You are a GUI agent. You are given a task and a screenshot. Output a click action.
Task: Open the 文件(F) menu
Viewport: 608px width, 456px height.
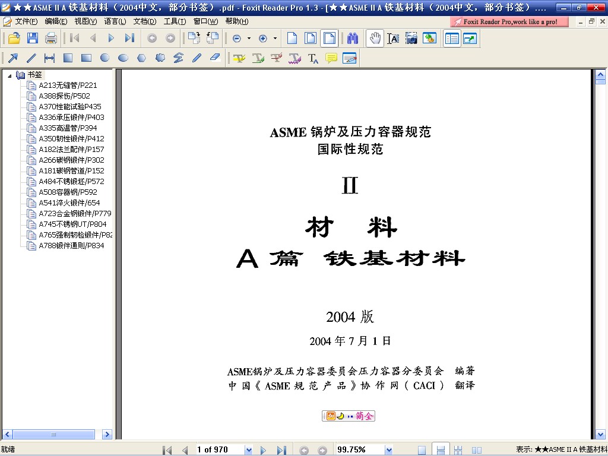[x=26, y=21]
